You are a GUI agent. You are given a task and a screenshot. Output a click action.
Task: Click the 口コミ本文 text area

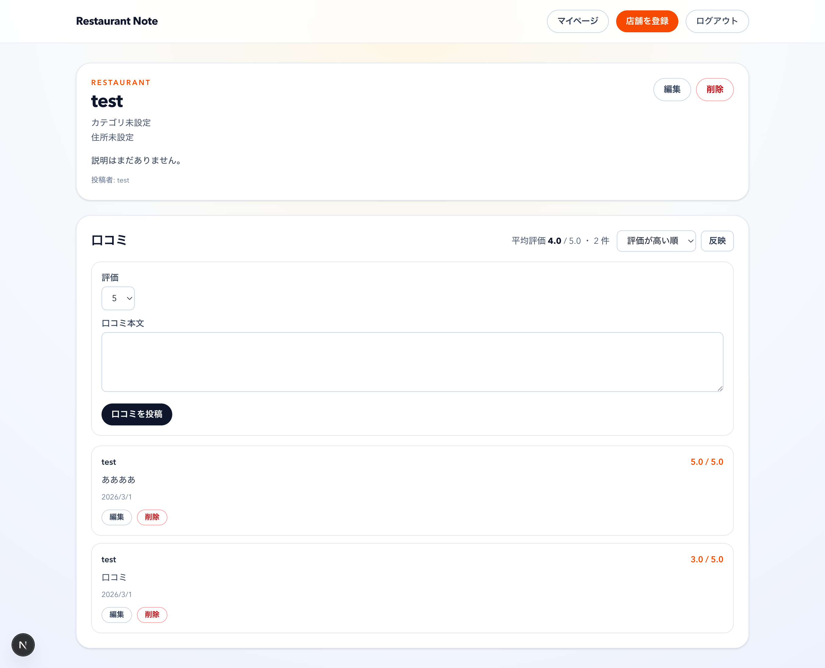click(412, 362)
